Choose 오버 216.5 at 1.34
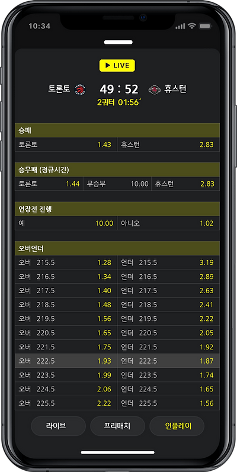 [66, 277]
